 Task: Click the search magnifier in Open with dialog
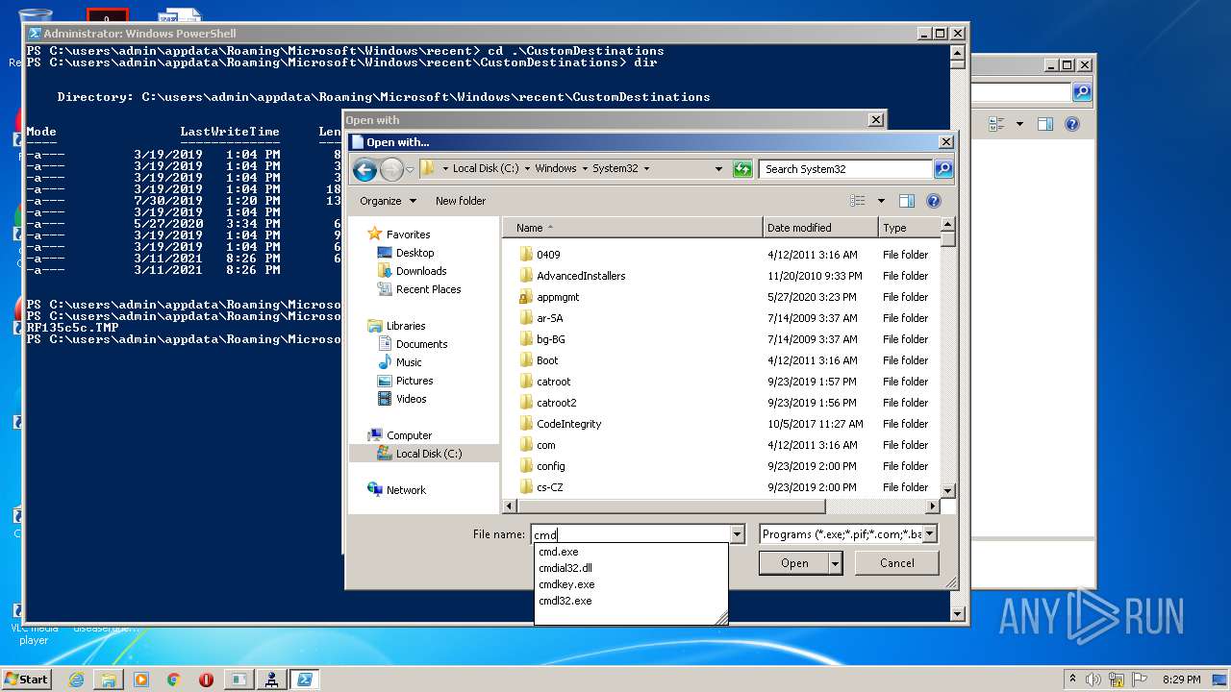click(x=943, y=169)
